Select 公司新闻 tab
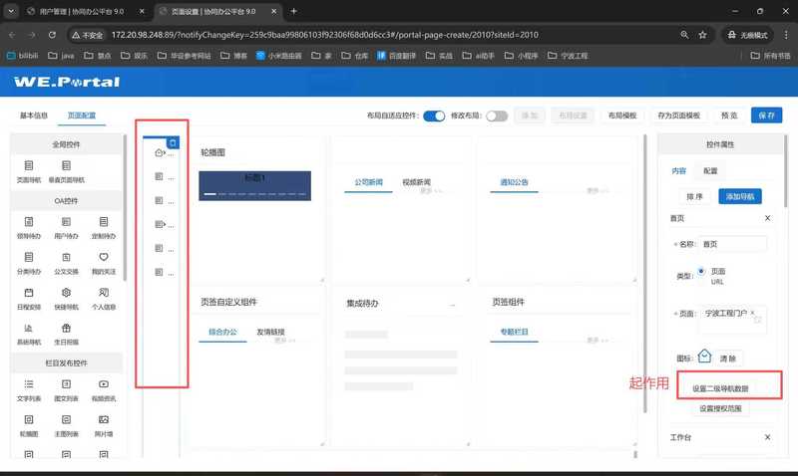 (x=368, y=182)
